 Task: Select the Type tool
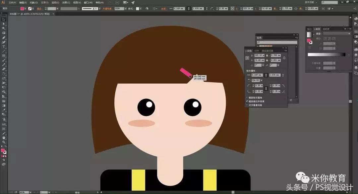[x=4, y=47]
